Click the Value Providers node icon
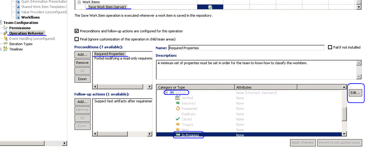Image resolution: width=366 pixels, height=155 pixels. [x=18, y=12]
